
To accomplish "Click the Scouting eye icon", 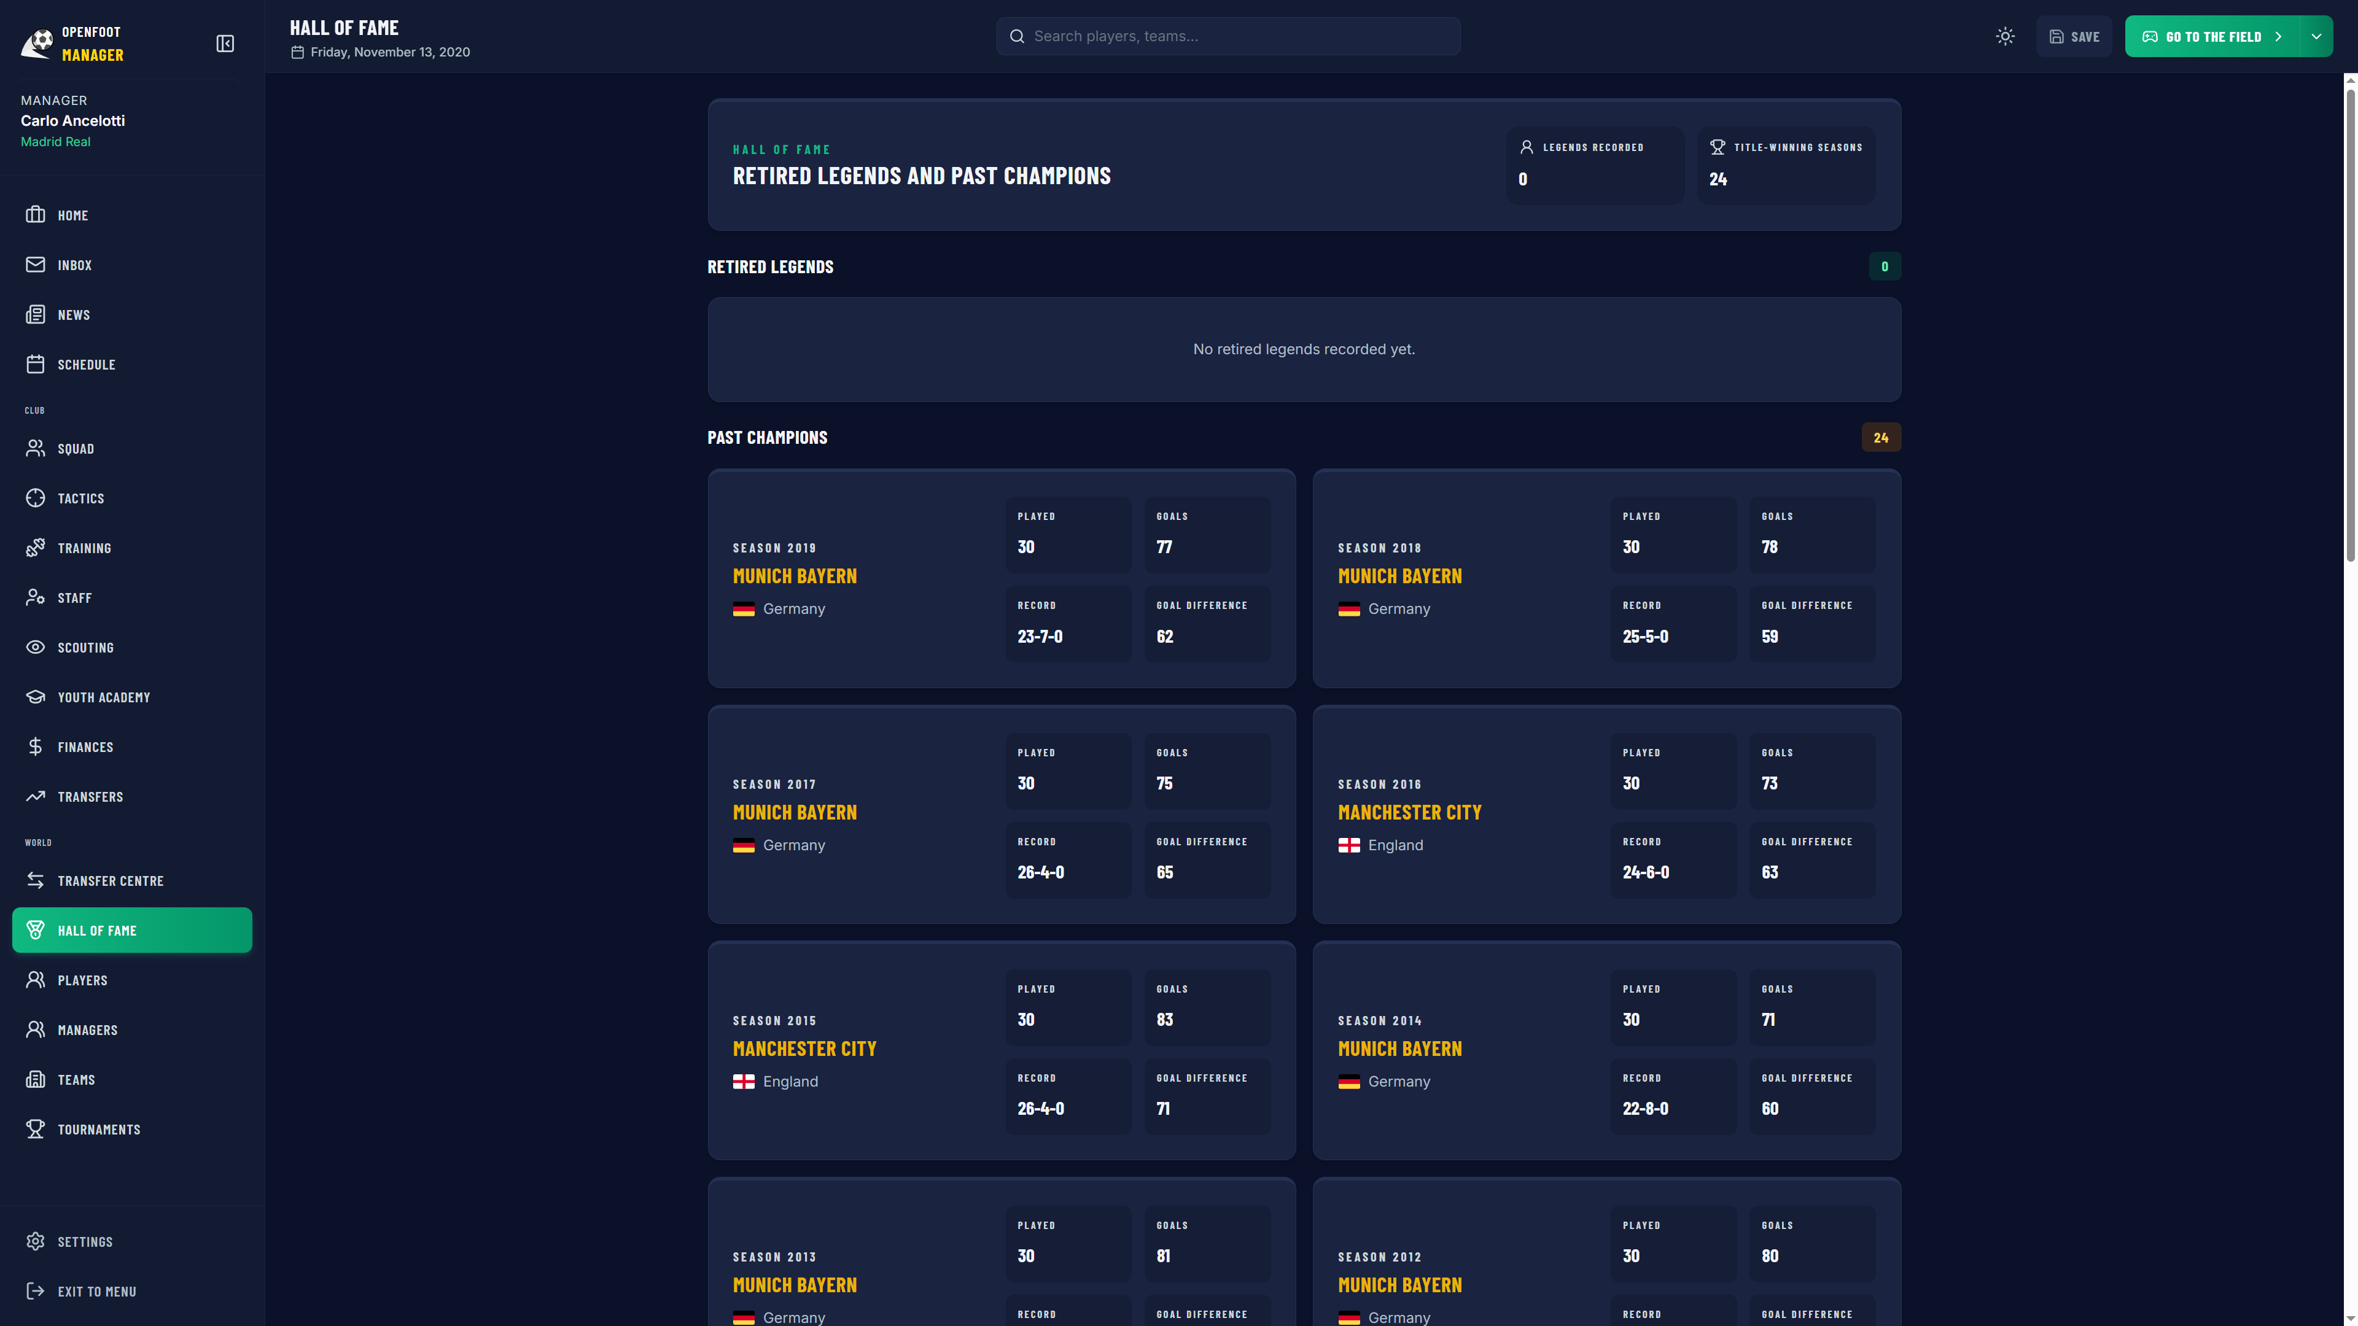I will pos(36,647).
